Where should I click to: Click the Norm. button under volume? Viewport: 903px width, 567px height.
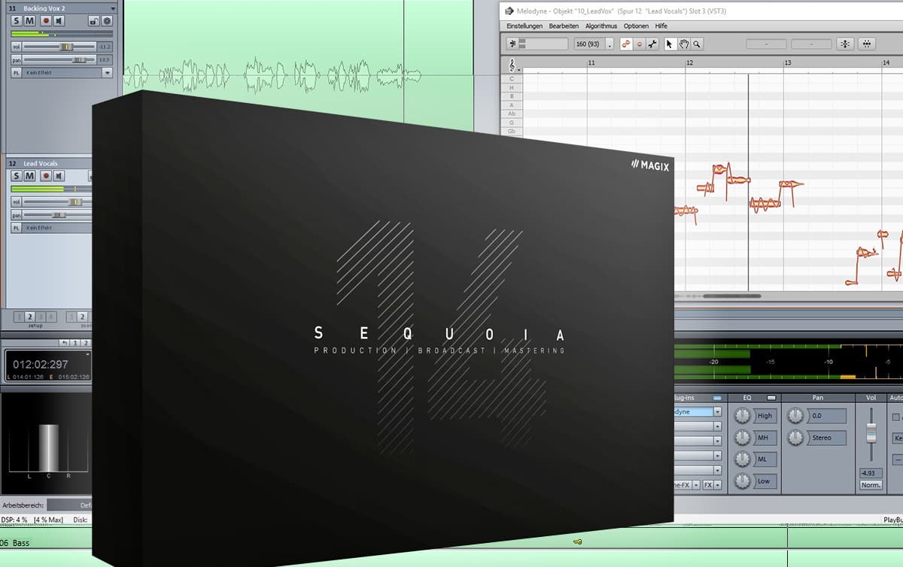(x=871, y=485)
